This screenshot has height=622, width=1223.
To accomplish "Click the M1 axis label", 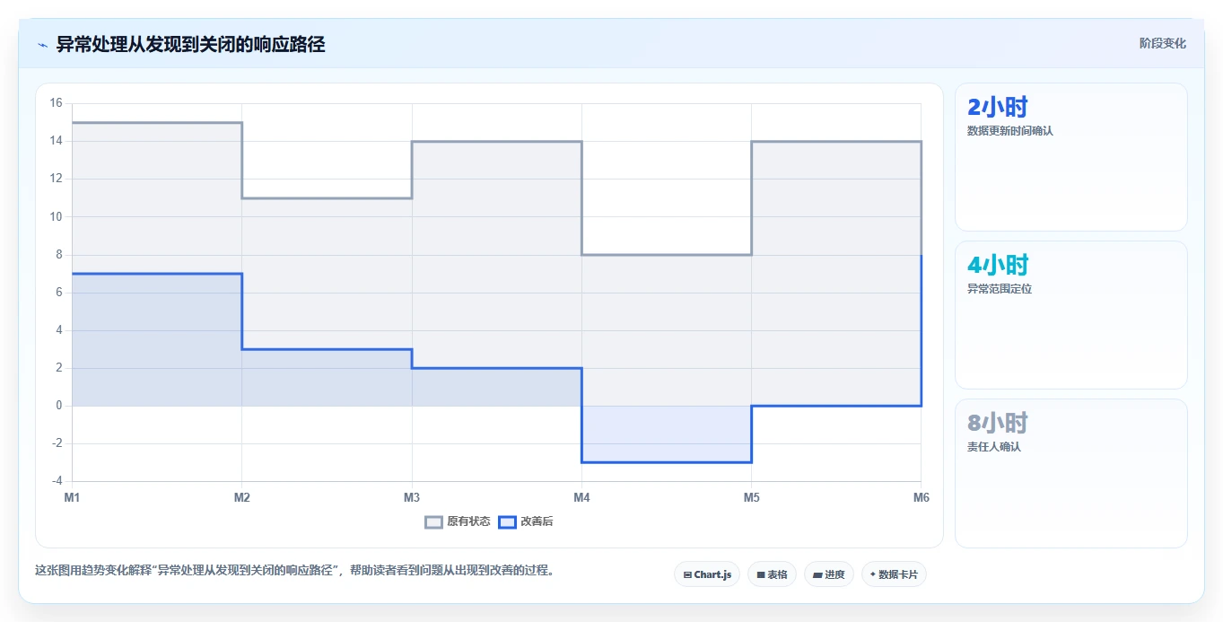I will [x=72, y=496].
